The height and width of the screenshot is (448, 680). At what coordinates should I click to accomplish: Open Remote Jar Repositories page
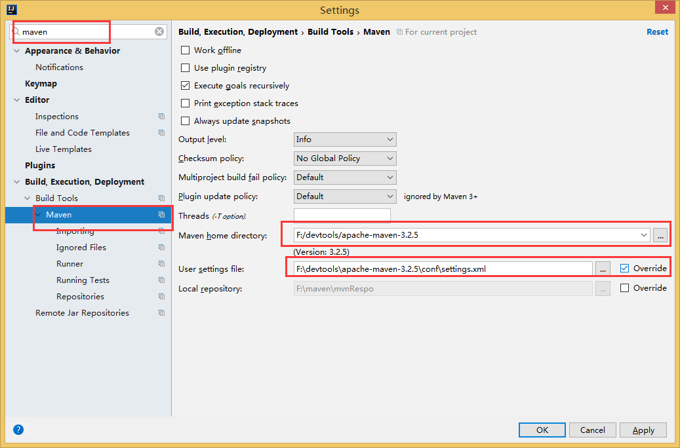click(83, 313)
